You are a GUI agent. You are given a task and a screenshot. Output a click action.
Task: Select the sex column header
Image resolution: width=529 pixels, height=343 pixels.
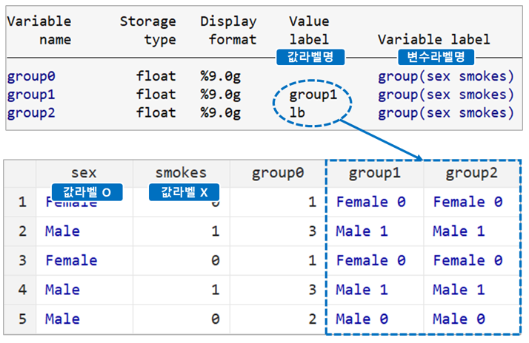84,173
